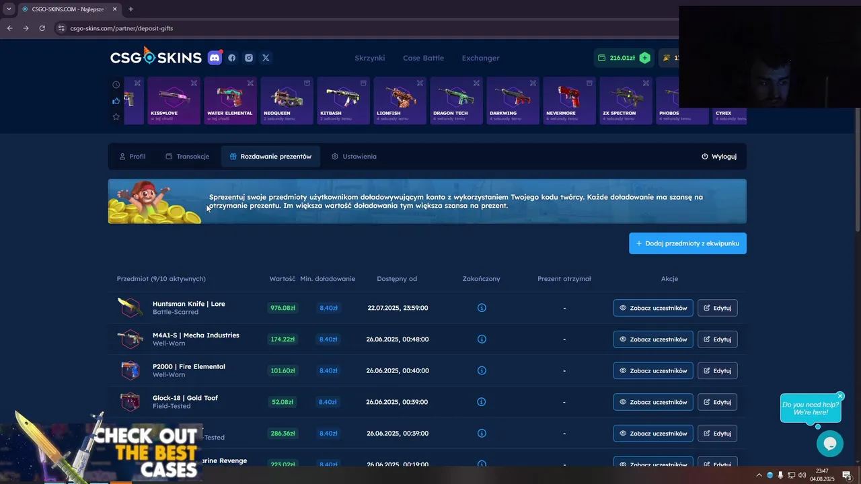Screen dimensions: 861x484
Task: Open the WATER ELEMENTAL drop card
Action: click(230, 101)
